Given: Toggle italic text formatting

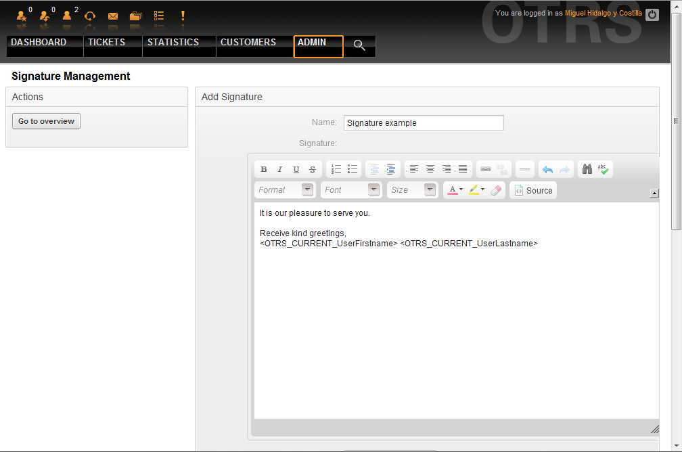Looking at the screenshot, I should click(280, 169).
